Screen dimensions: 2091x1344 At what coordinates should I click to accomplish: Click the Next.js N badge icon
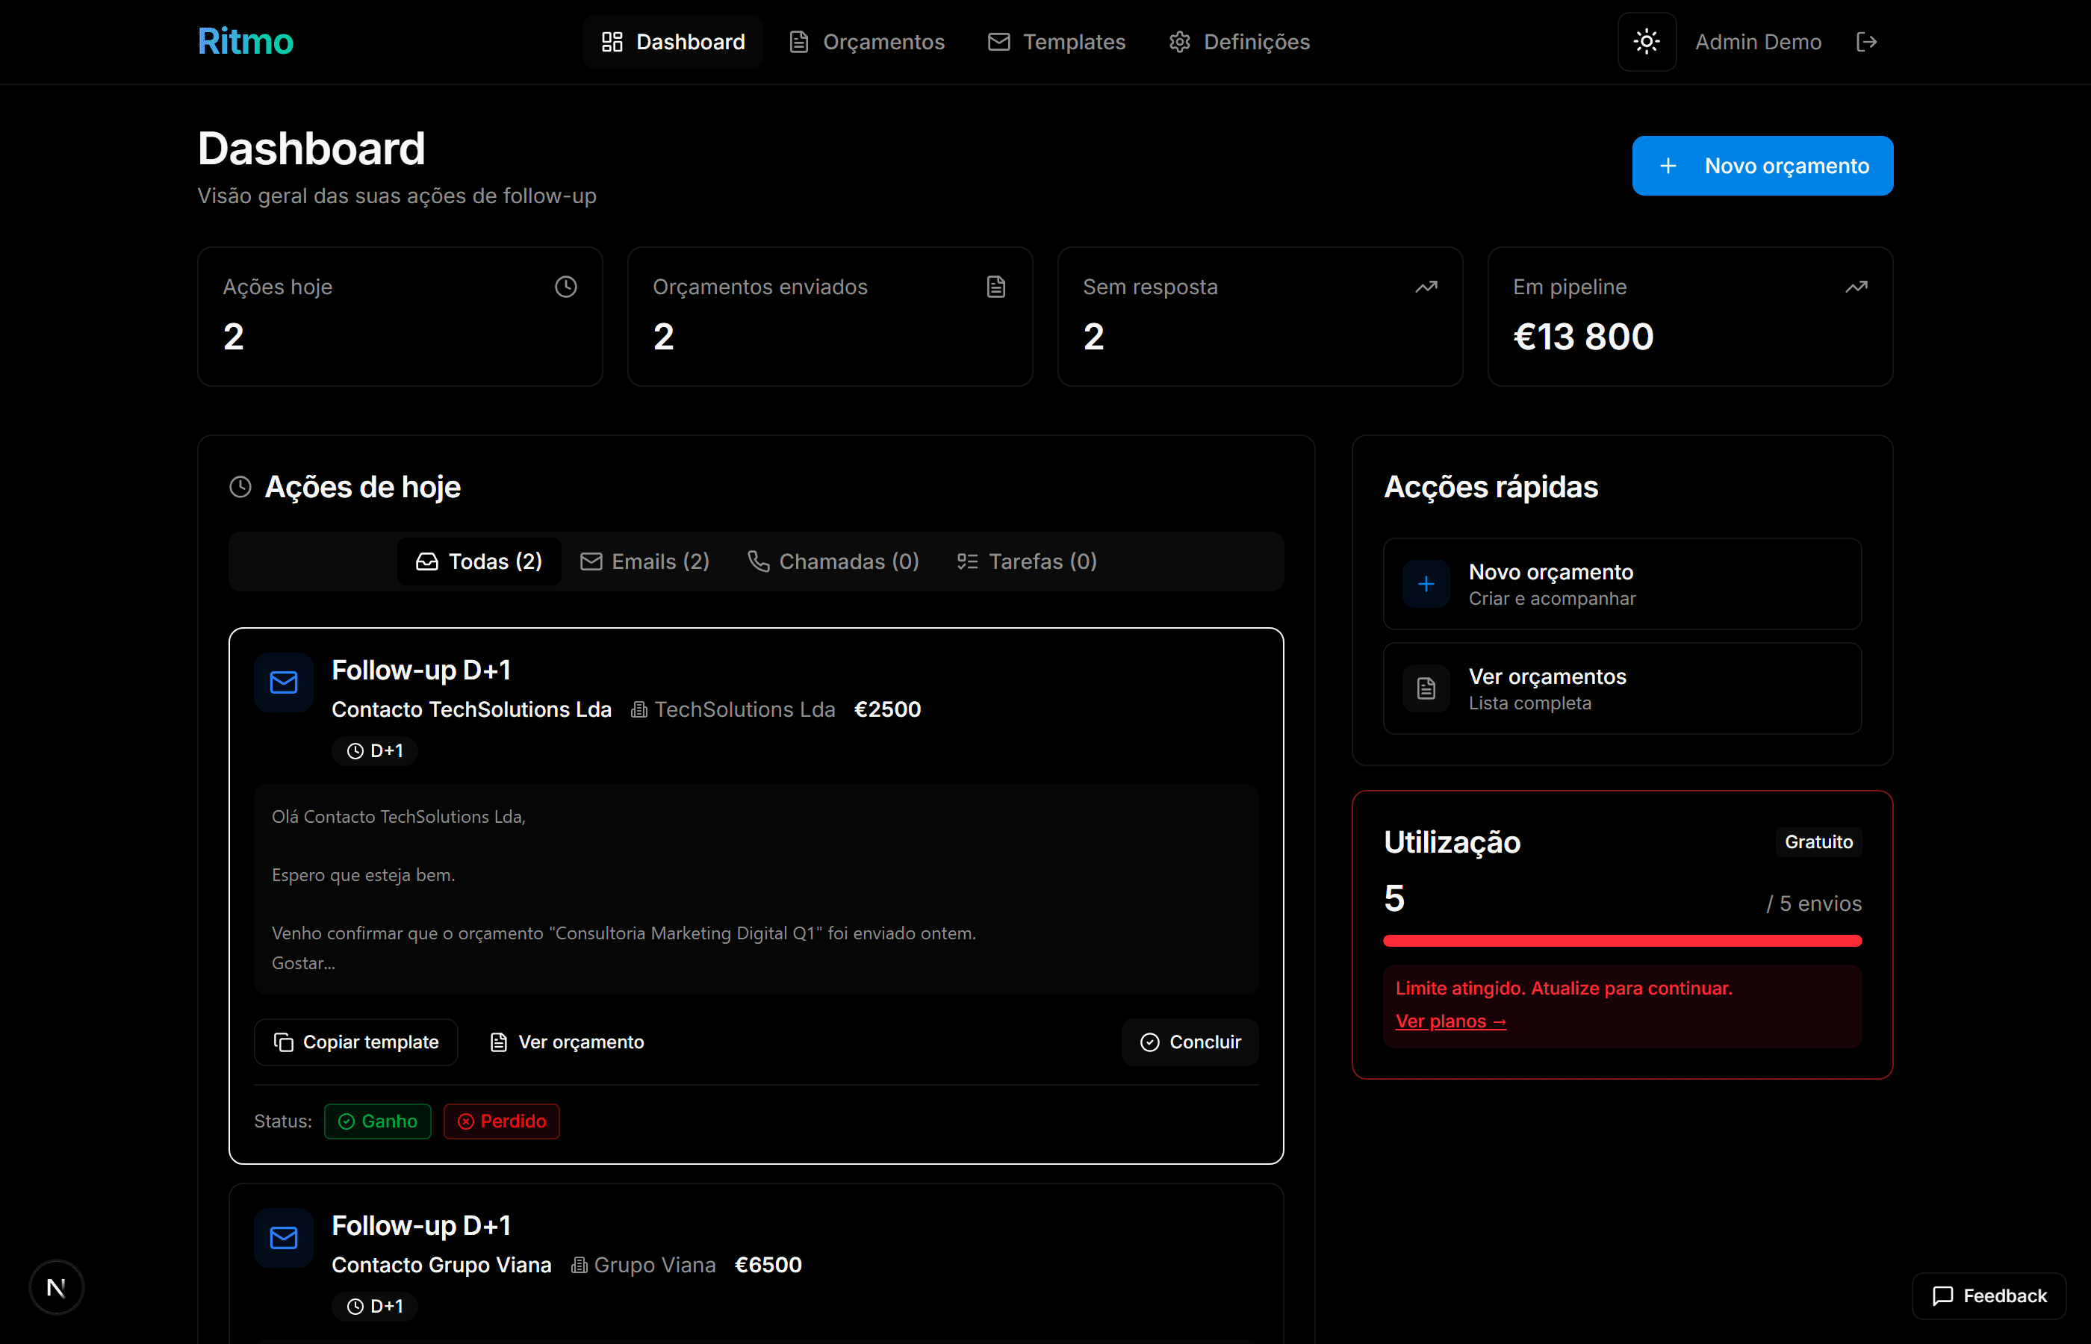pyautogui.click(x=57, y=1287)
